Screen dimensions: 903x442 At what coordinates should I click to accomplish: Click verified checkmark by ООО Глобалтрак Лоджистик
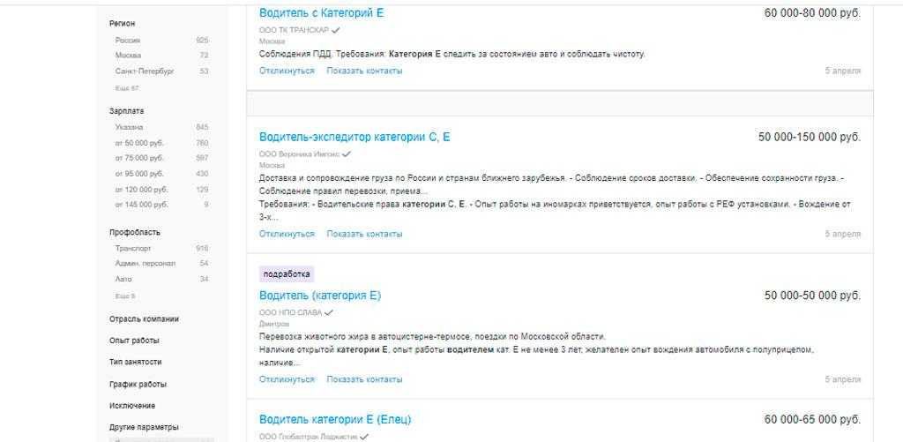(x=364, y=436)
